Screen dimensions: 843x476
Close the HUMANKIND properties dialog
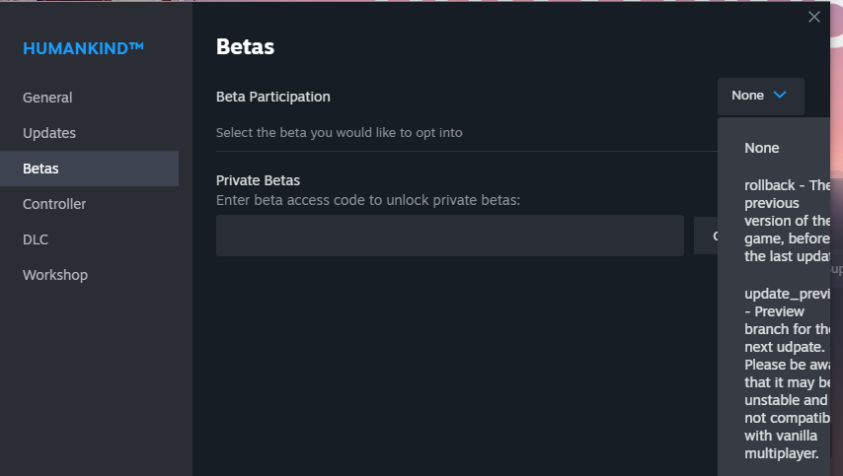point(814,17)
